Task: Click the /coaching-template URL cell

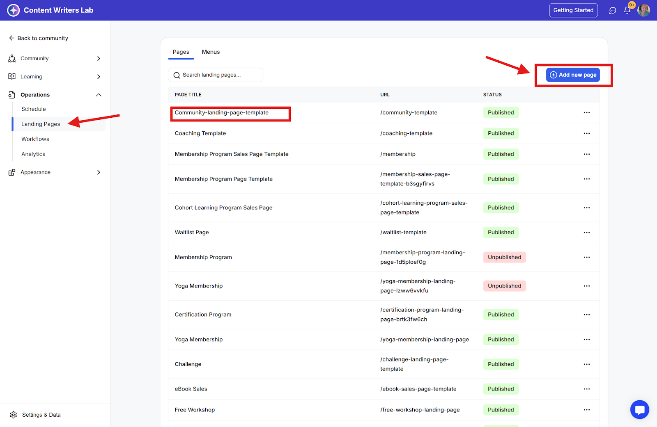Action: (406, 133)
